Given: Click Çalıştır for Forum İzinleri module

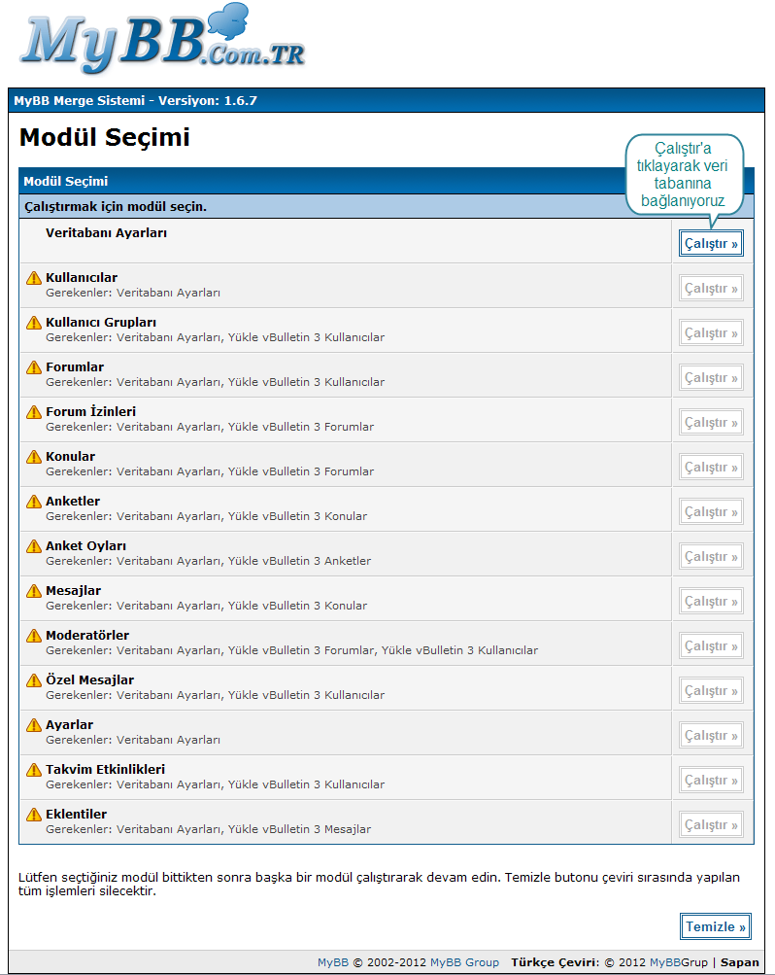Looking at the screenshot, I should click(711, 423).
